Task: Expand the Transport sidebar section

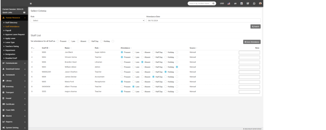Action: tap(14, 92)
